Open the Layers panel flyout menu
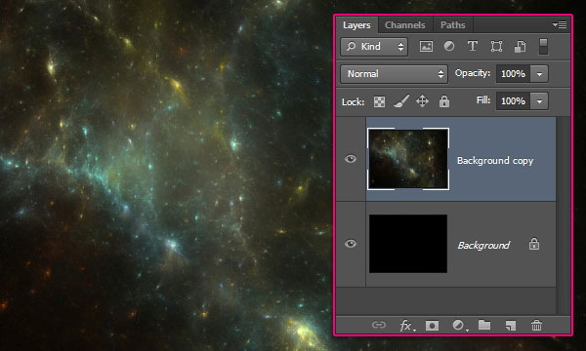The image size is (586, 351). pos(560,25)
